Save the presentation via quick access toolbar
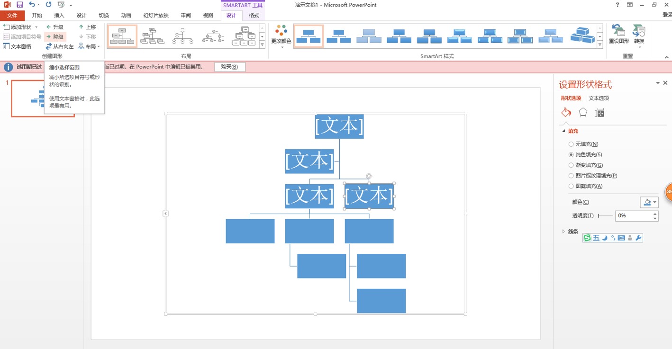This screenshot has width=672, height=349. tap(19, 5)
